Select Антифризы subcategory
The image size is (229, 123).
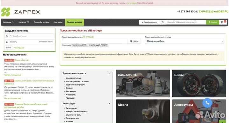click(x=71, y=95)
